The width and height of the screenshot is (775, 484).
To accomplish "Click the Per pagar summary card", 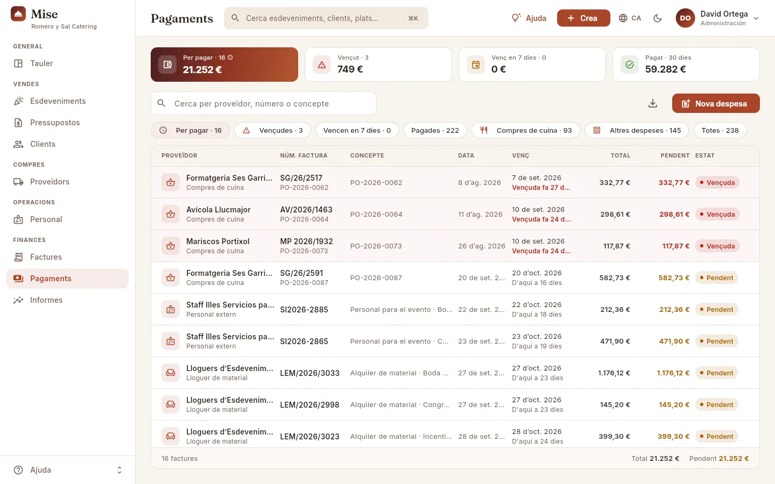I will click(x=224, y=65).
